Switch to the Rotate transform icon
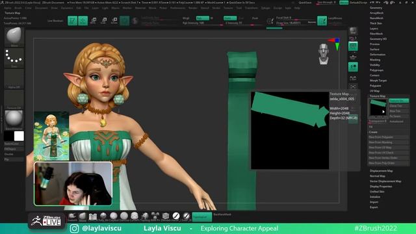 pyautogui.click(x=114, y=21)
